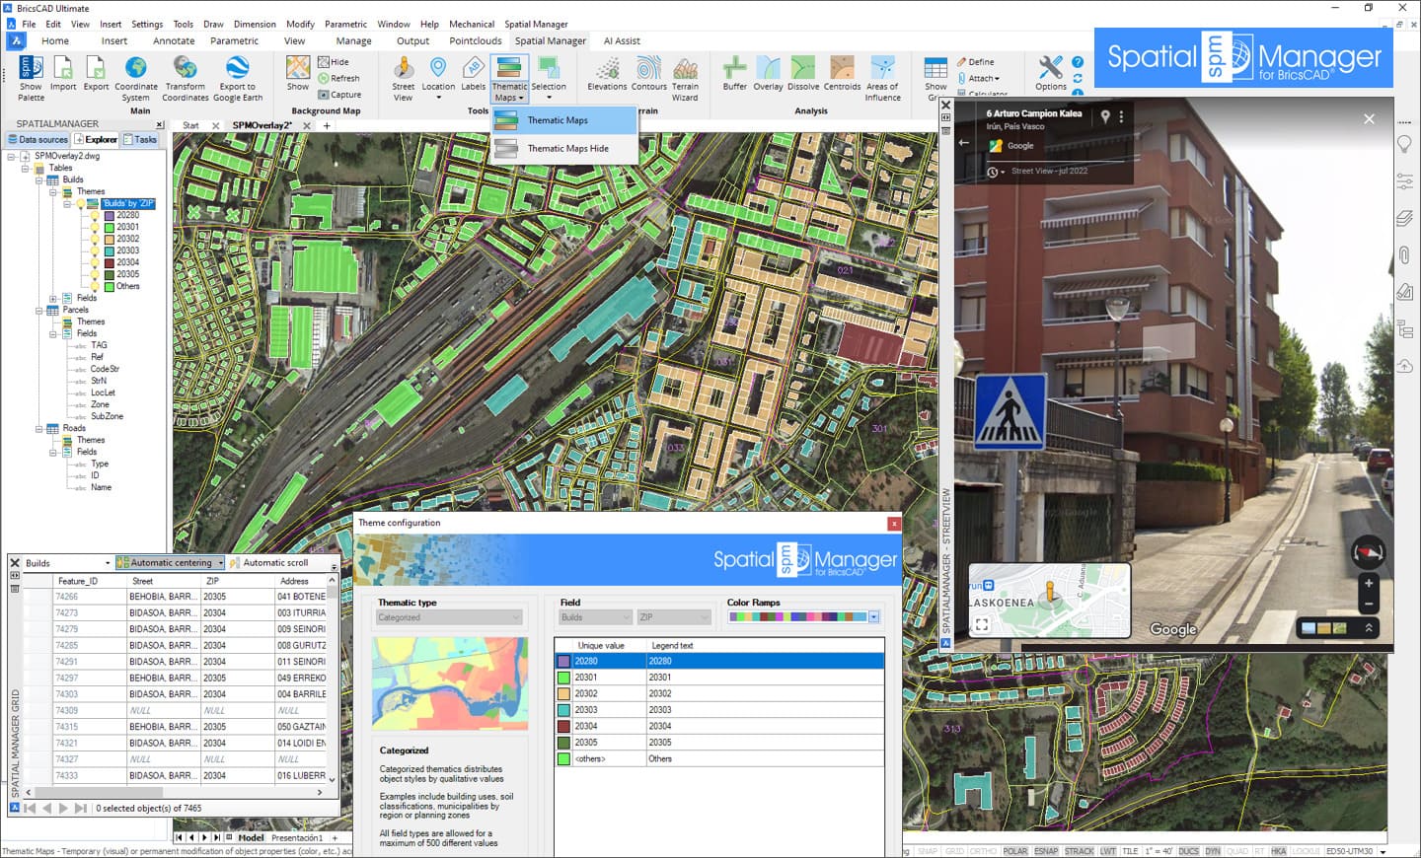Open the Options wrench tool
The height and width of the screenshot is (858, 1421).
click(x=1051, y=74)
